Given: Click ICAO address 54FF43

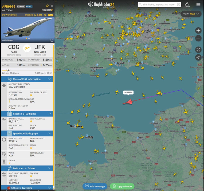Looking at the screenshot, I should pos(13,176).
